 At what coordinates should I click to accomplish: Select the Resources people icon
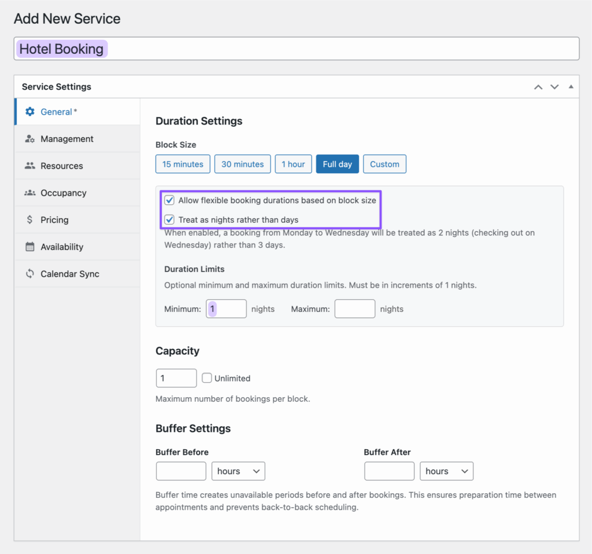(30, 166)
